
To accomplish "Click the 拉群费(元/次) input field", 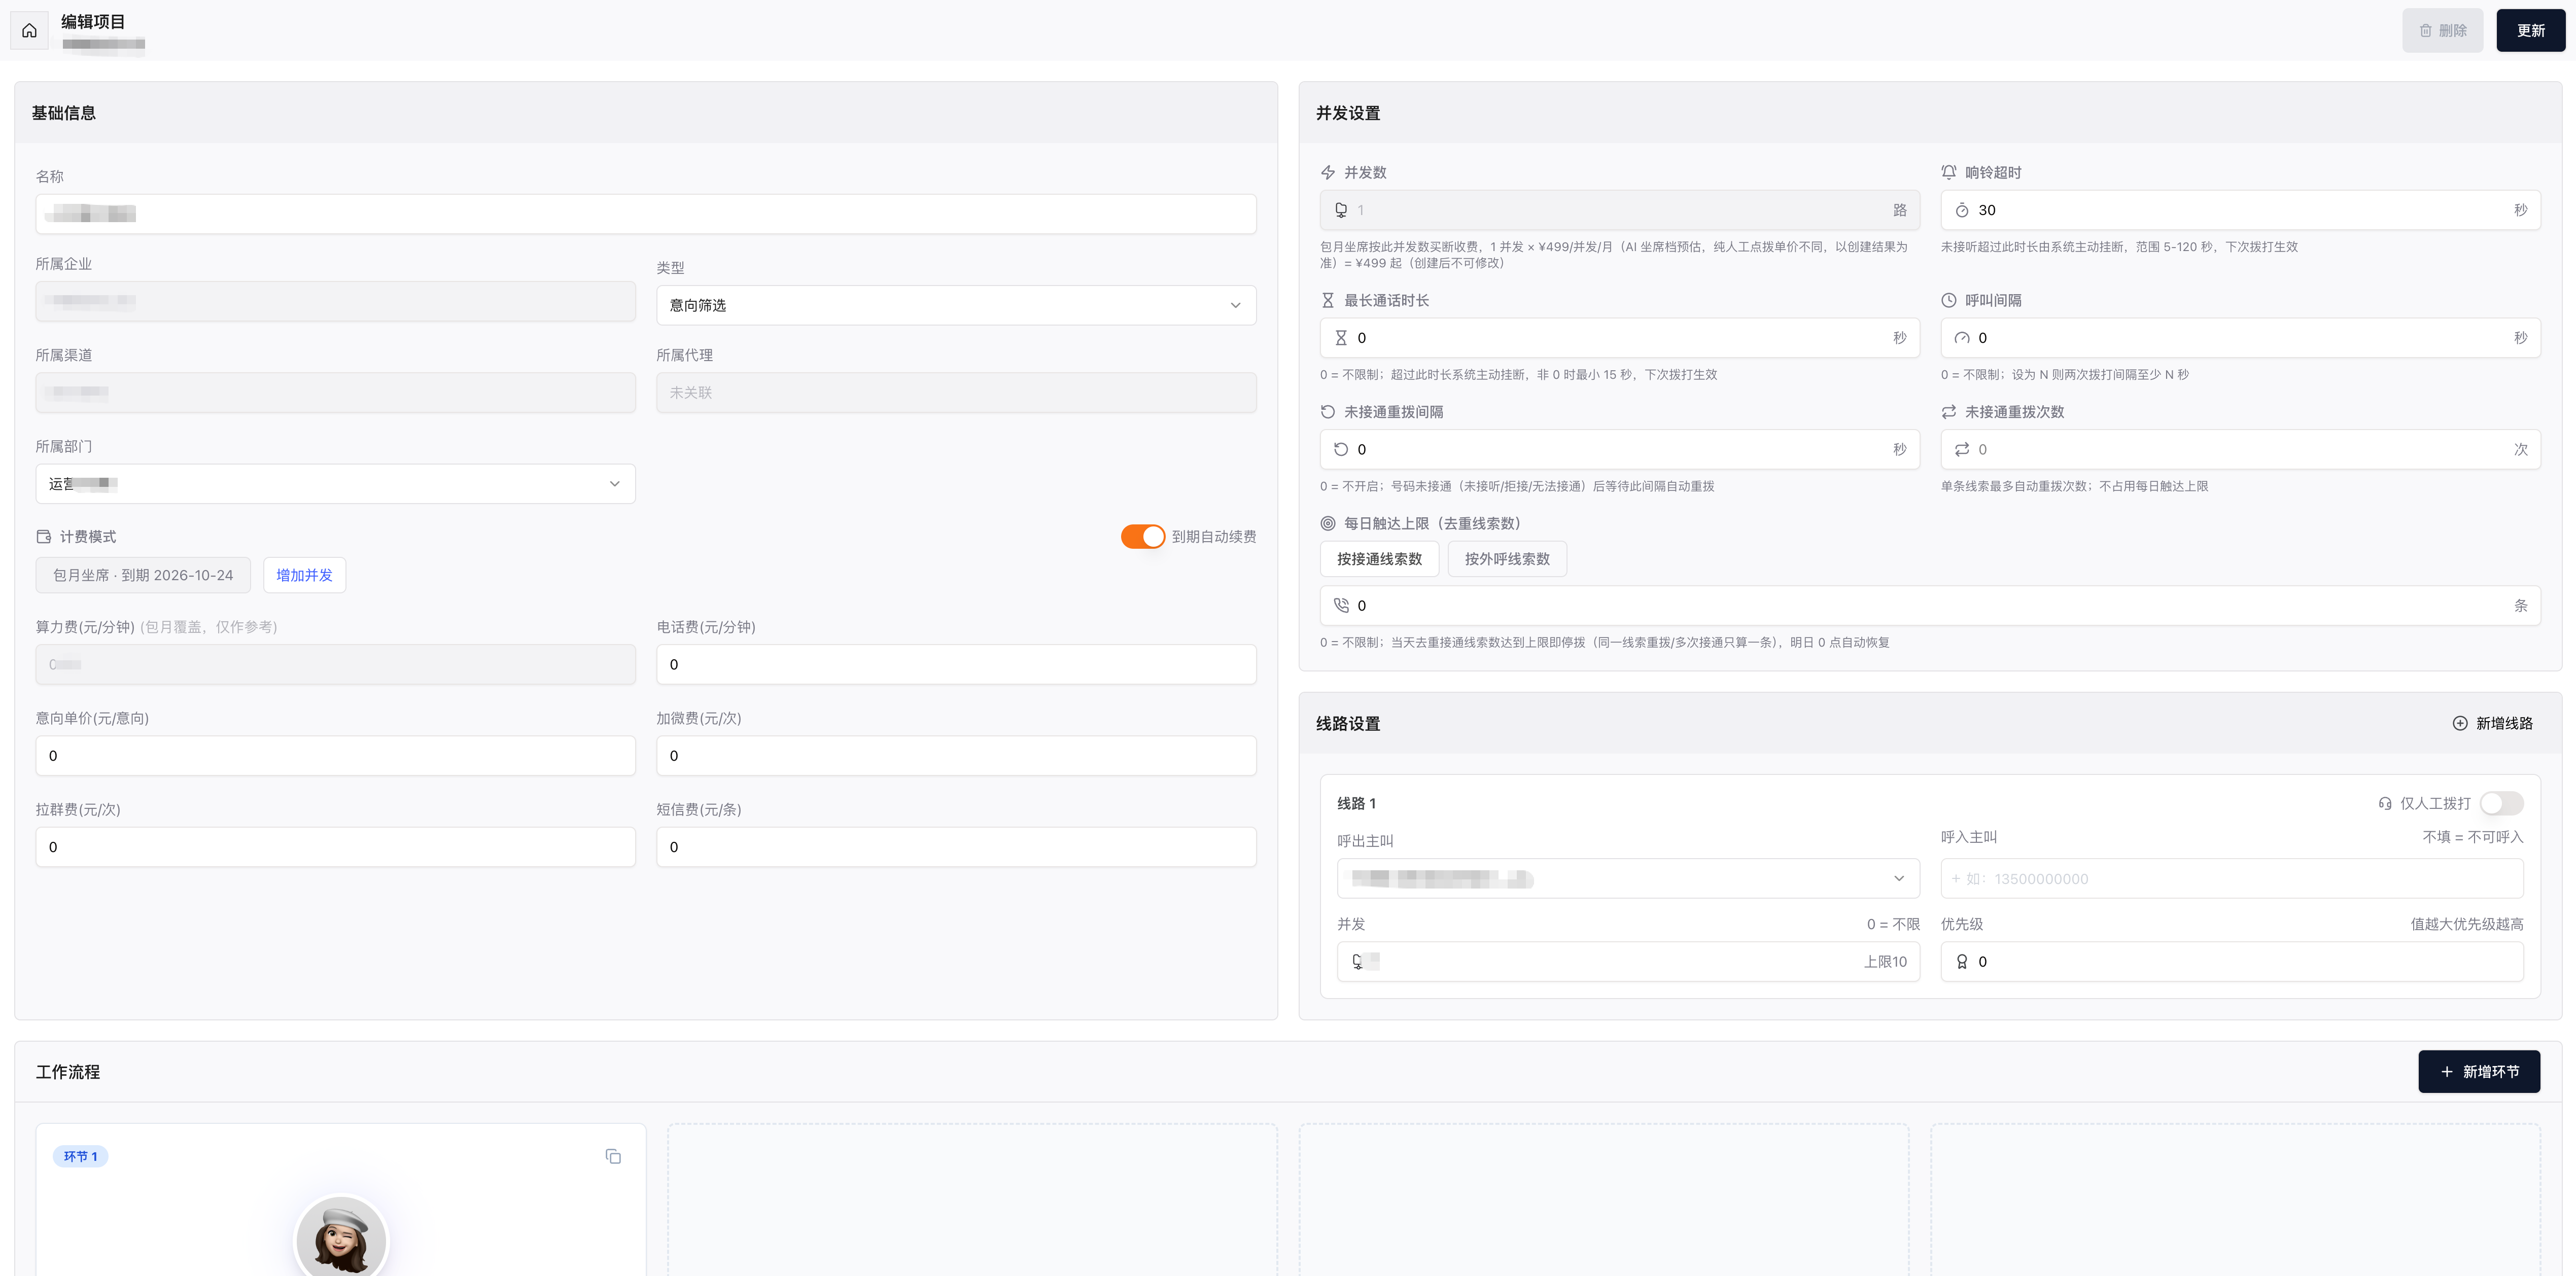I will pos(336,847).
